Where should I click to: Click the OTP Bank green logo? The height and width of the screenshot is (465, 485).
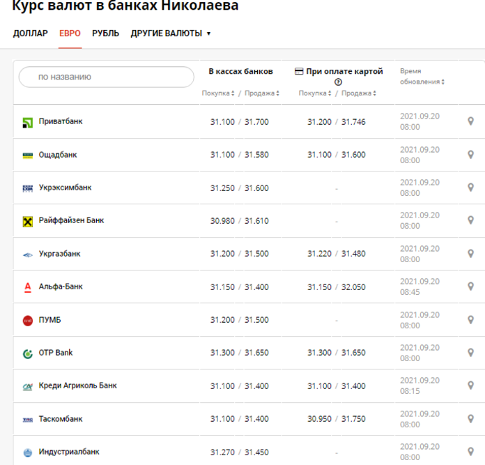(x=28, y=353)
